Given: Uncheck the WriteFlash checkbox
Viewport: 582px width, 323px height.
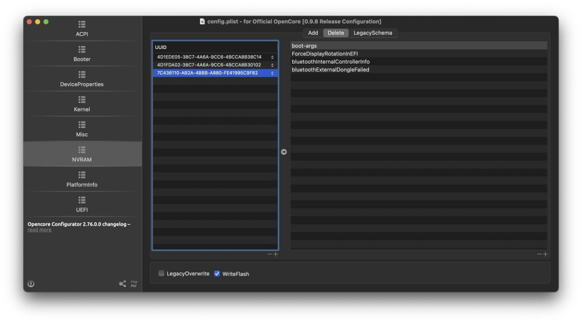Looking at the screenshot, I should 217,274.
